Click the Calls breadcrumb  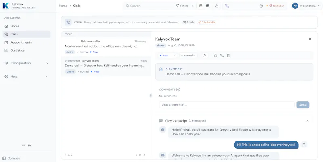[77, 6]
